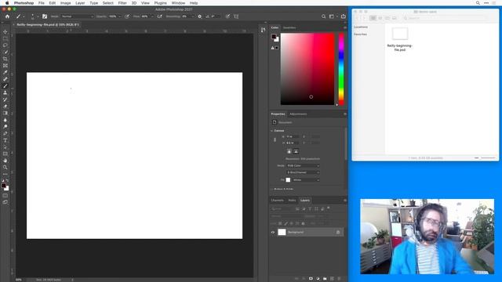Open the Flow value dropdown arrow
Image resolution: width=502 pixels, height=282 pixels.
(x=151, y=16)
